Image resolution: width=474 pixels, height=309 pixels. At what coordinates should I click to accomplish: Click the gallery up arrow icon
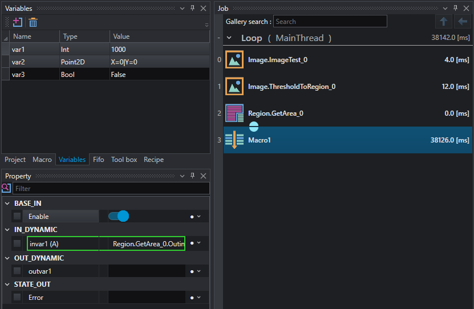click(443, 22)
